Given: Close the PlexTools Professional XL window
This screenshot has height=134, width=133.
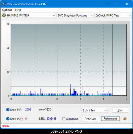Looking at the screenshot, I should 127,4.
